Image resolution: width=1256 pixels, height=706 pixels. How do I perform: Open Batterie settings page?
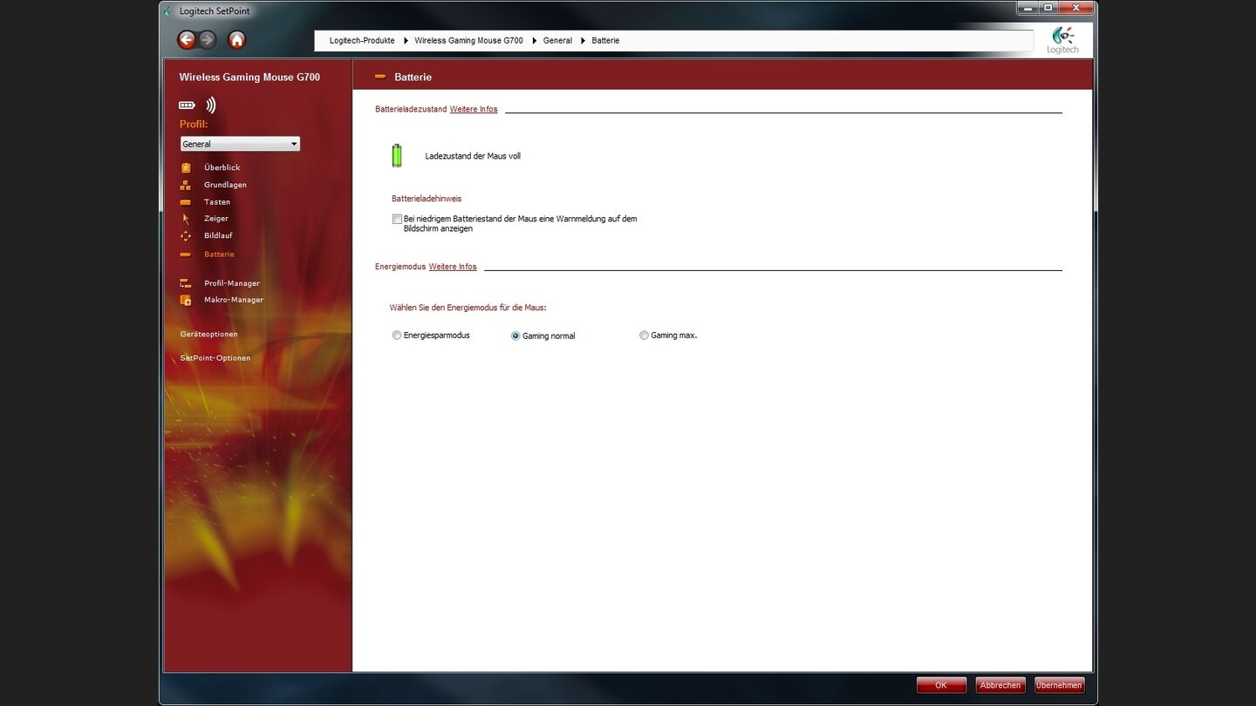click(219, 255)
